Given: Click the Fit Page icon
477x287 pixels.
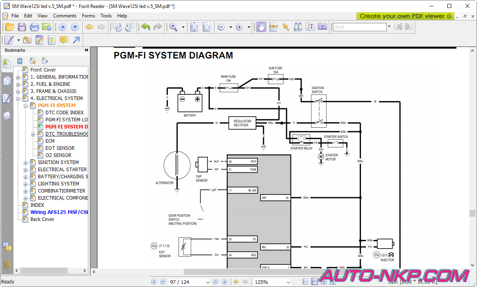Looking at the screenshot, I should (194, 27).
